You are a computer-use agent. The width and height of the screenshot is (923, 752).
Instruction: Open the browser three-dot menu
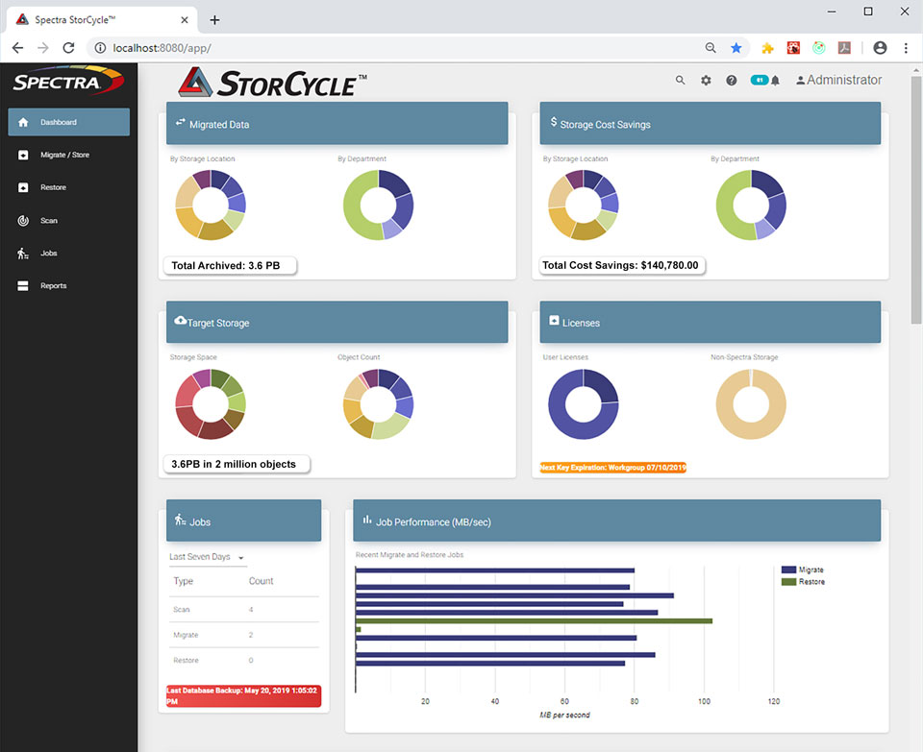(x=906, y=48)
